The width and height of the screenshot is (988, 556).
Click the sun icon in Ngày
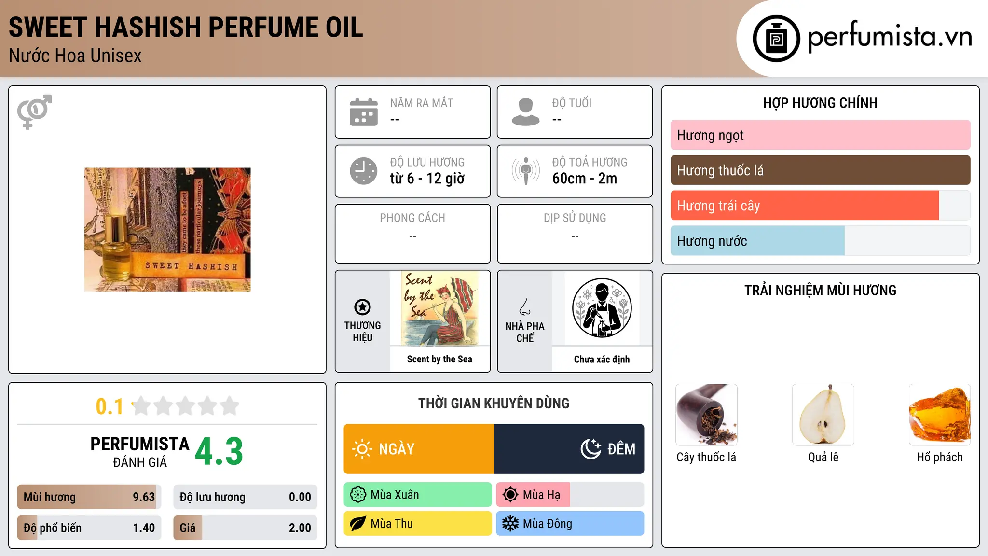coord(362,449)
